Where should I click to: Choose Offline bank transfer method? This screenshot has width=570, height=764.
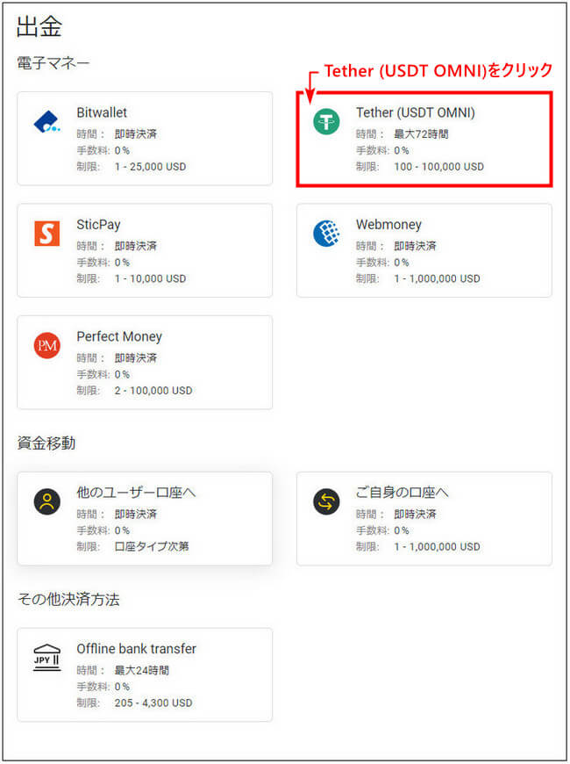coord(145,674)
